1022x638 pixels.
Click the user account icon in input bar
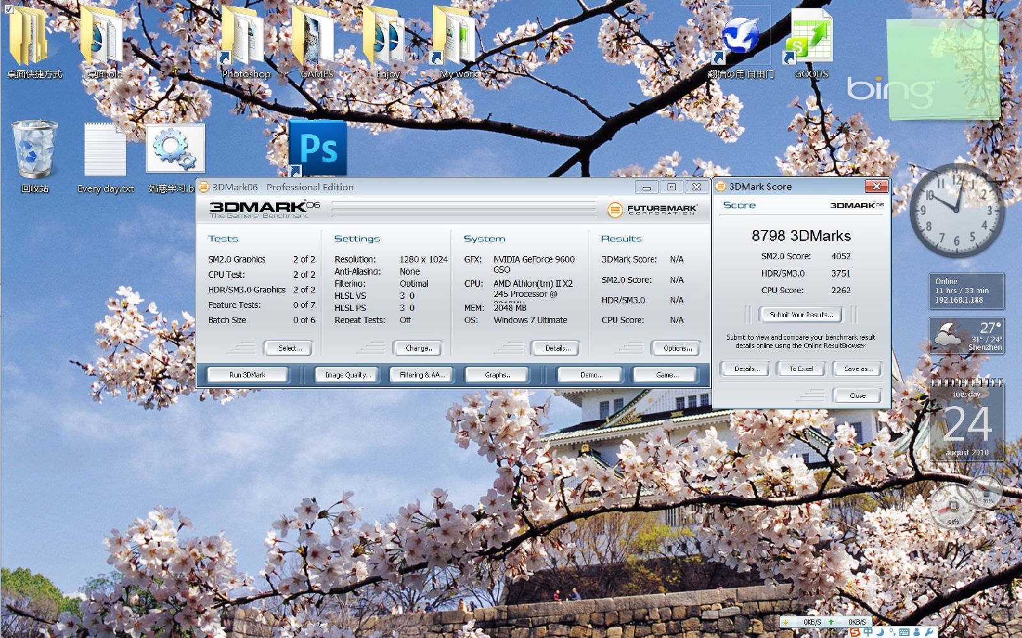click(917, 632)
